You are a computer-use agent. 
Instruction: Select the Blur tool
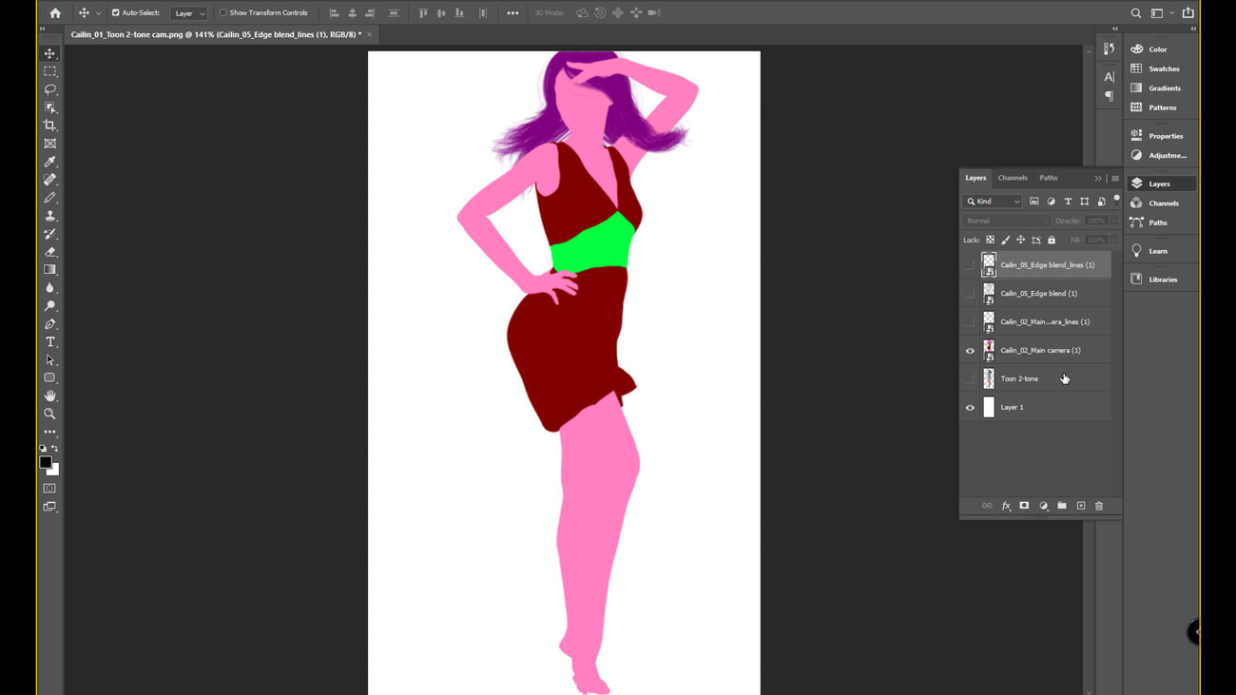click(50, 288)
